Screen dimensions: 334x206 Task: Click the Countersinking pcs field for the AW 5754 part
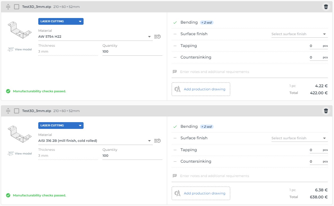[319, 57]
